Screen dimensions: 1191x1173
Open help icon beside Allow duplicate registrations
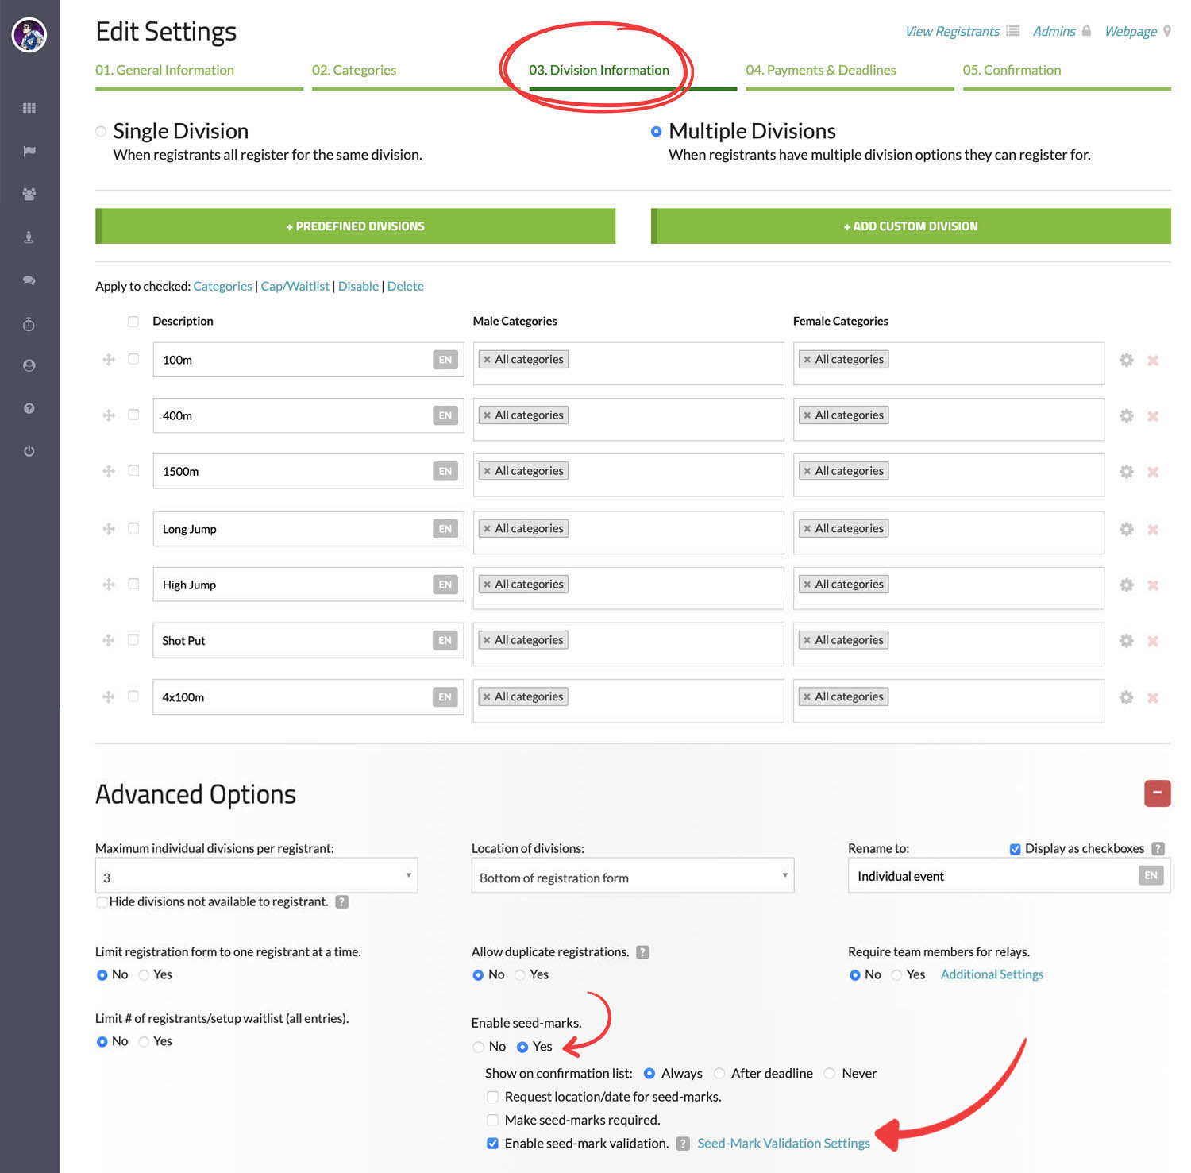tap(643, 952)
